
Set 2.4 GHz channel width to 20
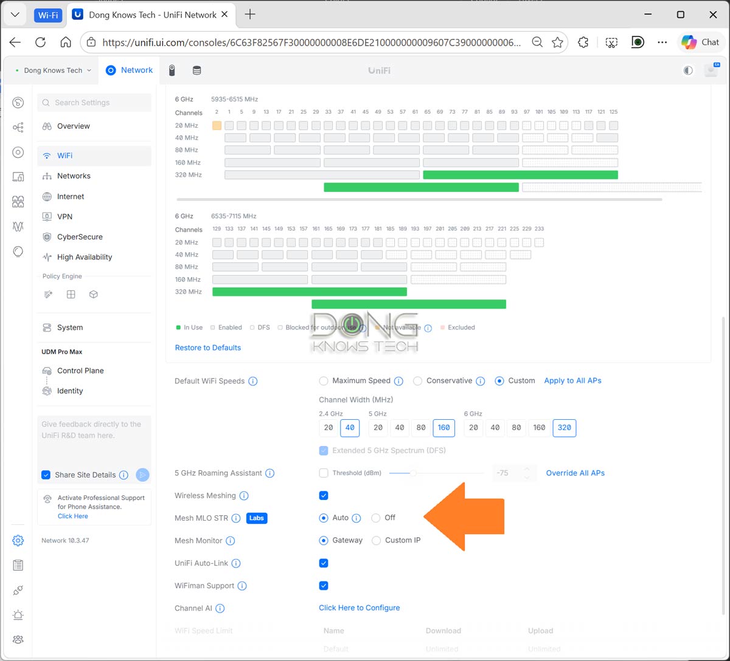tap(328, 428)
